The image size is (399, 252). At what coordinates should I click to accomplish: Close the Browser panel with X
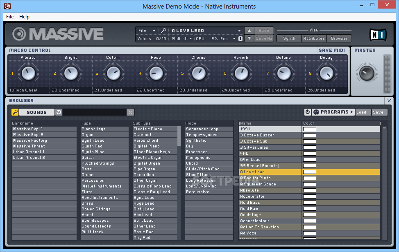click(389, 101)
